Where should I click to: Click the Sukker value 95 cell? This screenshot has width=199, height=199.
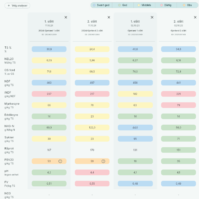pos(135,139)
